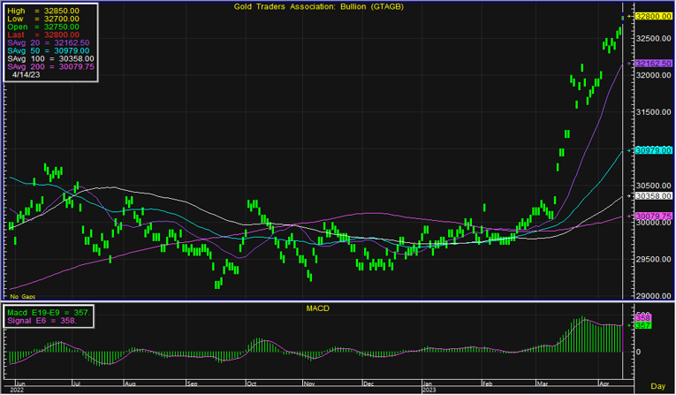Click the 4/14/23 date in legend
Viewport: 676px width, 395px height.
pyautogui.click(x=27, y=75)
